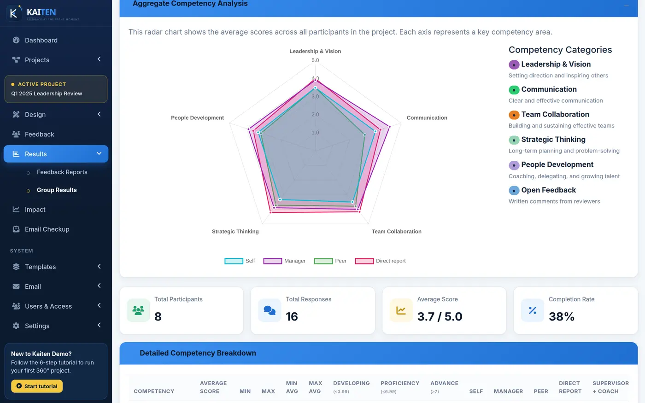Open the Dashboard icon in sidebar
Image resolution: width=645 pixels, height=403 pixels.
pyautogui.click(x=16, y=40)
